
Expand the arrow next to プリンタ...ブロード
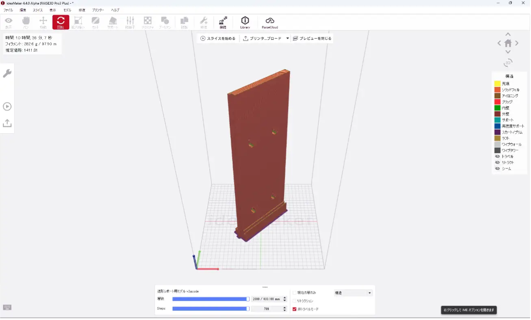[x=287, y=39]
